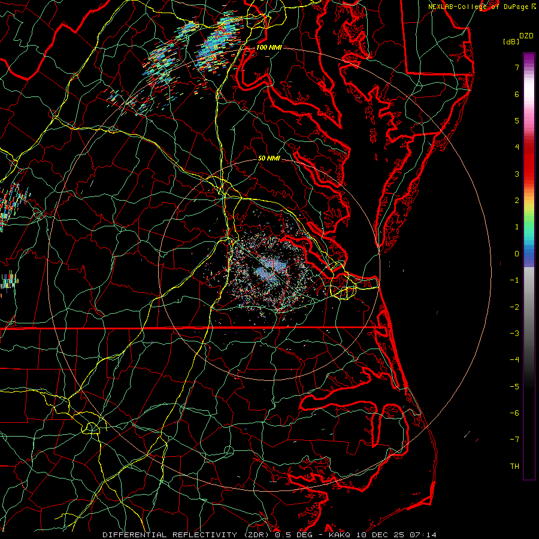Click the 6 value on the color scale
The image size is (539, 539).
pyautogui.click(x=517, y=94)
